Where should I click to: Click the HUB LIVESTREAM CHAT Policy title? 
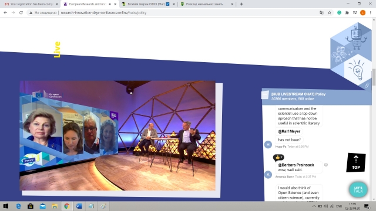tap(298, 94)
